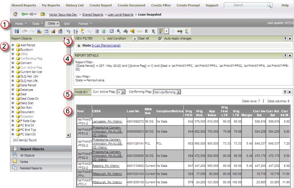Click the Save report icon in toolbar
294x188 pixels.
coord(17,31)
